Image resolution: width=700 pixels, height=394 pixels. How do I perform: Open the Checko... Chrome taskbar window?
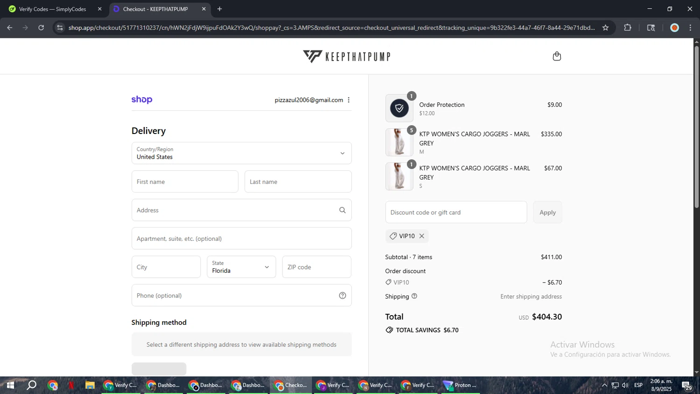(x=291, y=385)
